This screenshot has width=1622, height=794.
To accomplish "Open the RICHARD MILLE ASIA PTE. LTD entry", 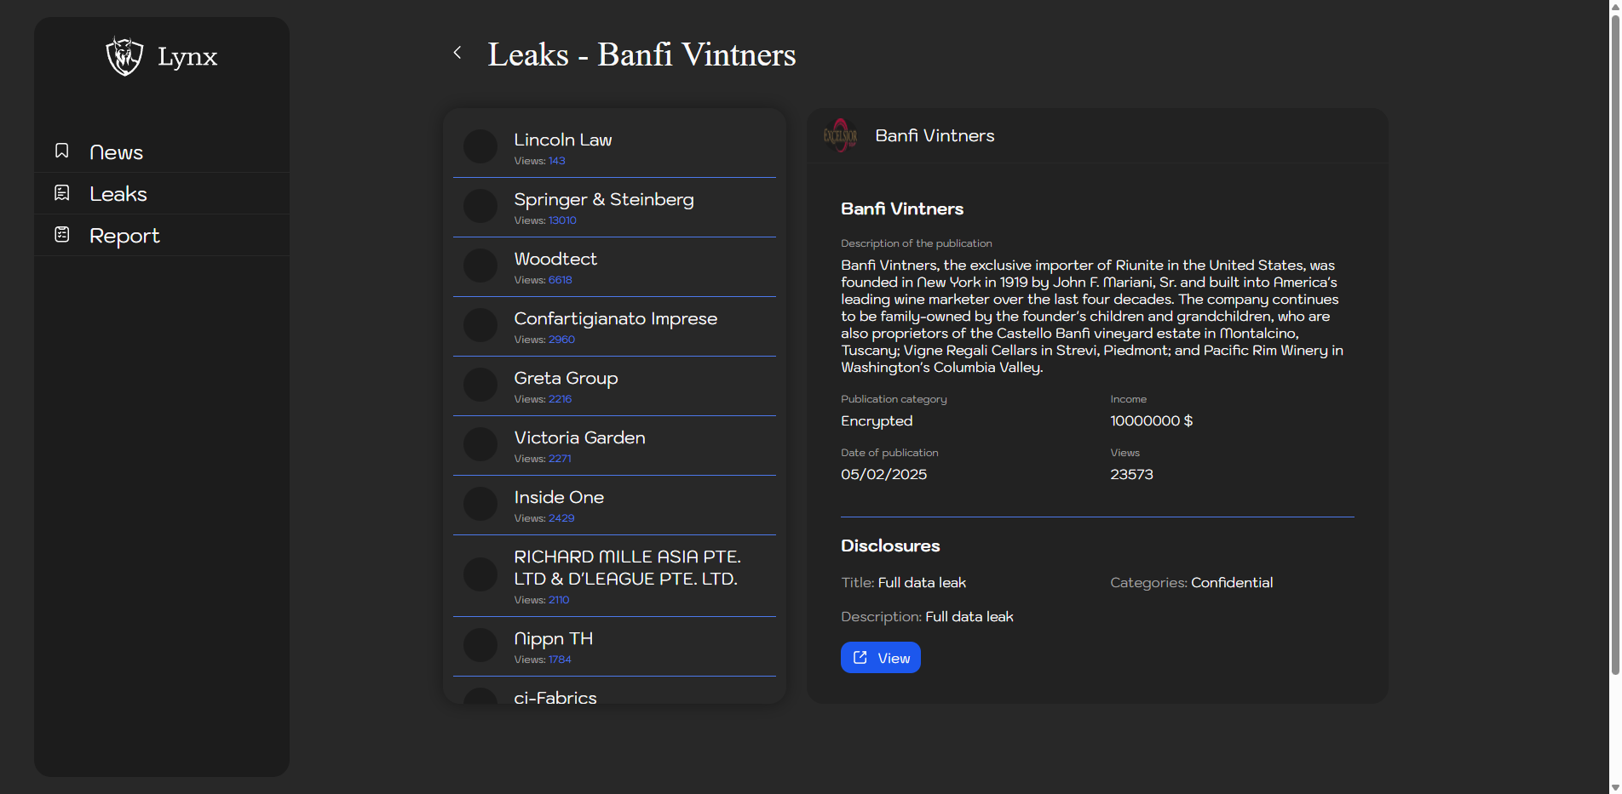I will [626, 568].
